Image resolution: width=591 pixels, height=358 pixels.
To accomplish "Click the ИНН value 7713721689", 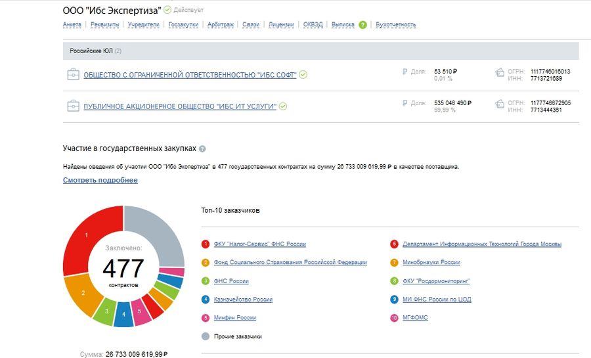I will click(x=546, y=79).
